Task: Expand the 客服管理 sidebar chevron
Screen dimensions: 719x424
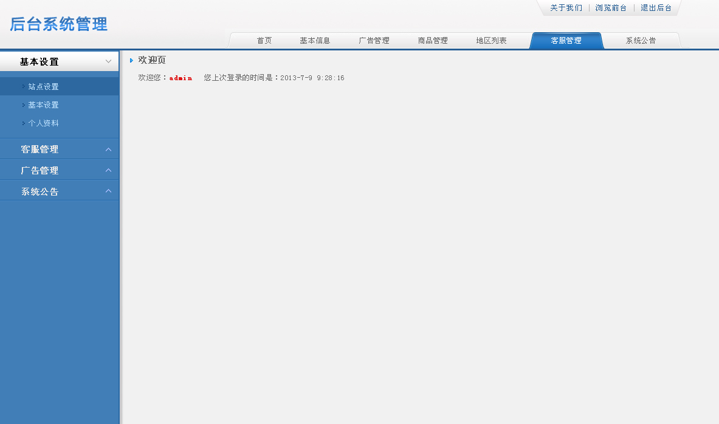Action: [x=108, y=149]
